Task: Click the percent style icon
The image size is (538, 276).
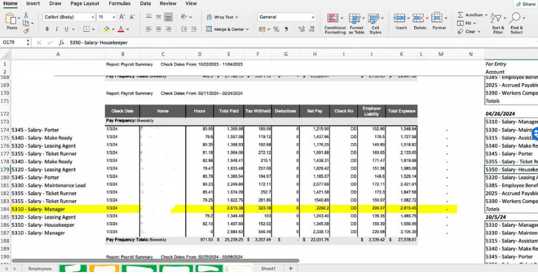Action: (x=276, y=29)
